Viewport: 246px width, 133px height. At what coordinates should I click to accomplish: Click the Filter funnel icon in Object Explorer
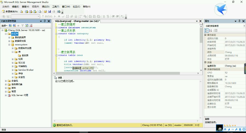click(x=22, y=26)
